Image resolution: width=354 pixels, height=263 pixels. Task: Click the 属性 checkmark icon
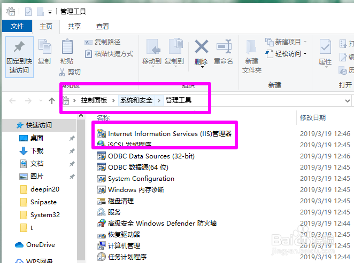(x=325, y=47)
